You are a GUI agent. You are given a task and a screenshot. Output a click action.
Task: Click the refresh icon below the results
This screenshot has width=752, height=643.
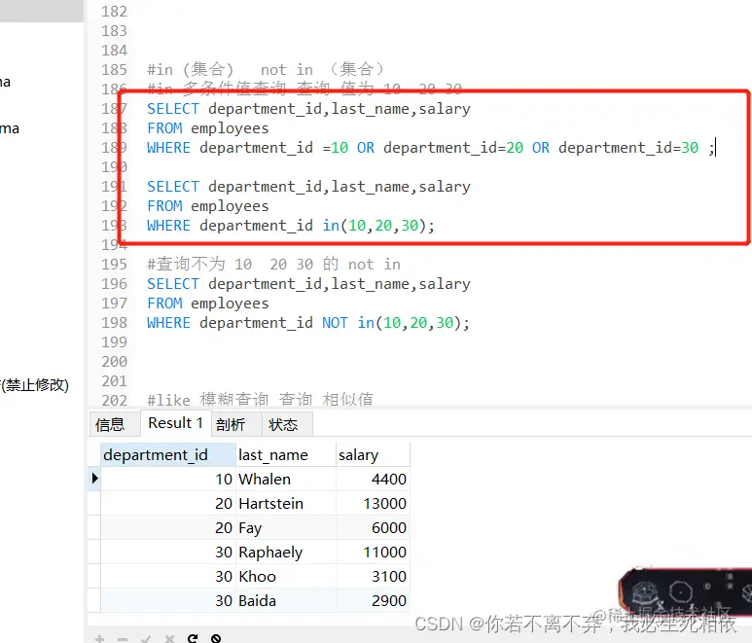193,638
